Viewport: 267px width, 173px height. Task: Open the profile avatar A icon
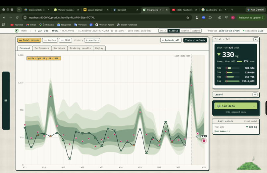(x=233, y=17)
